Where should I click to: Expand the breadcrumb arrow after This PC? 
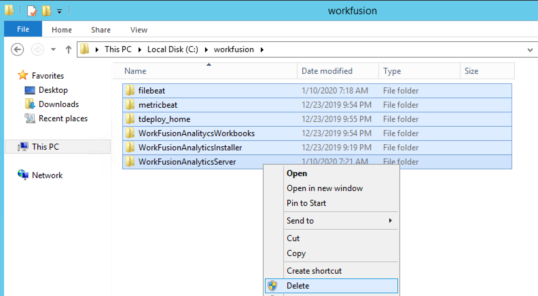click(140, 50)
